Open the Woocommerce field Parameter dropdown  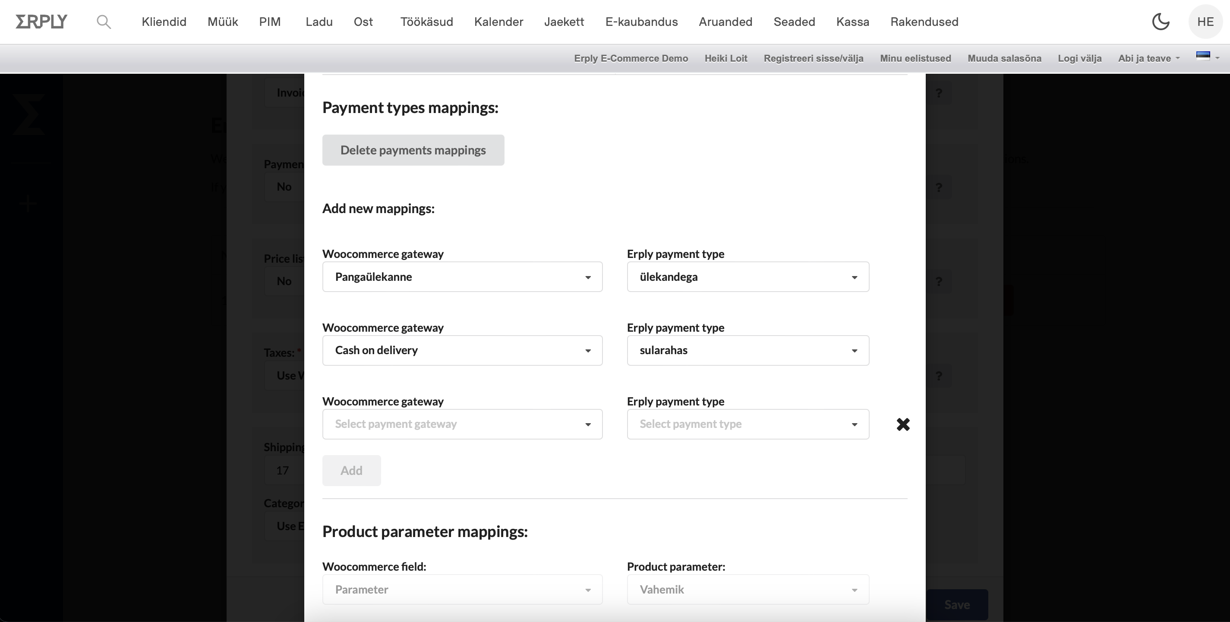point(462,590)
